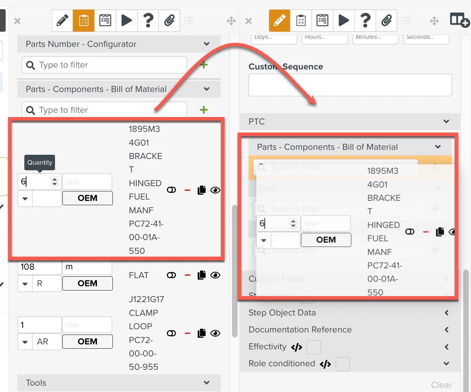Open the question mark help in left toolbar
This screenshot has width=471, height=392.
tap(148, 20)
